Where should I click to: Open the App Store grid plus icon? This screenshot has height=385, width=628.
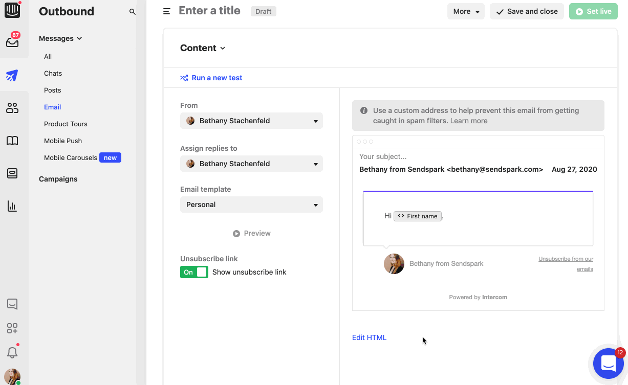[x=12, y=328]
